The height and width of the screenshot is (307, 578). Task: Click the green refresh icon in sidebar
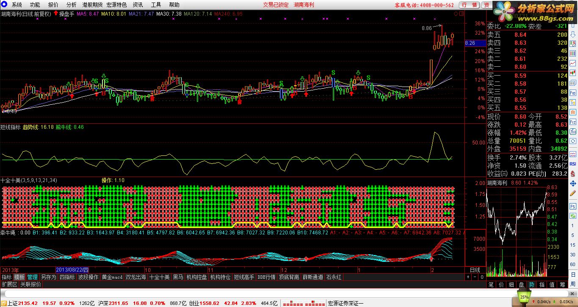572,215
